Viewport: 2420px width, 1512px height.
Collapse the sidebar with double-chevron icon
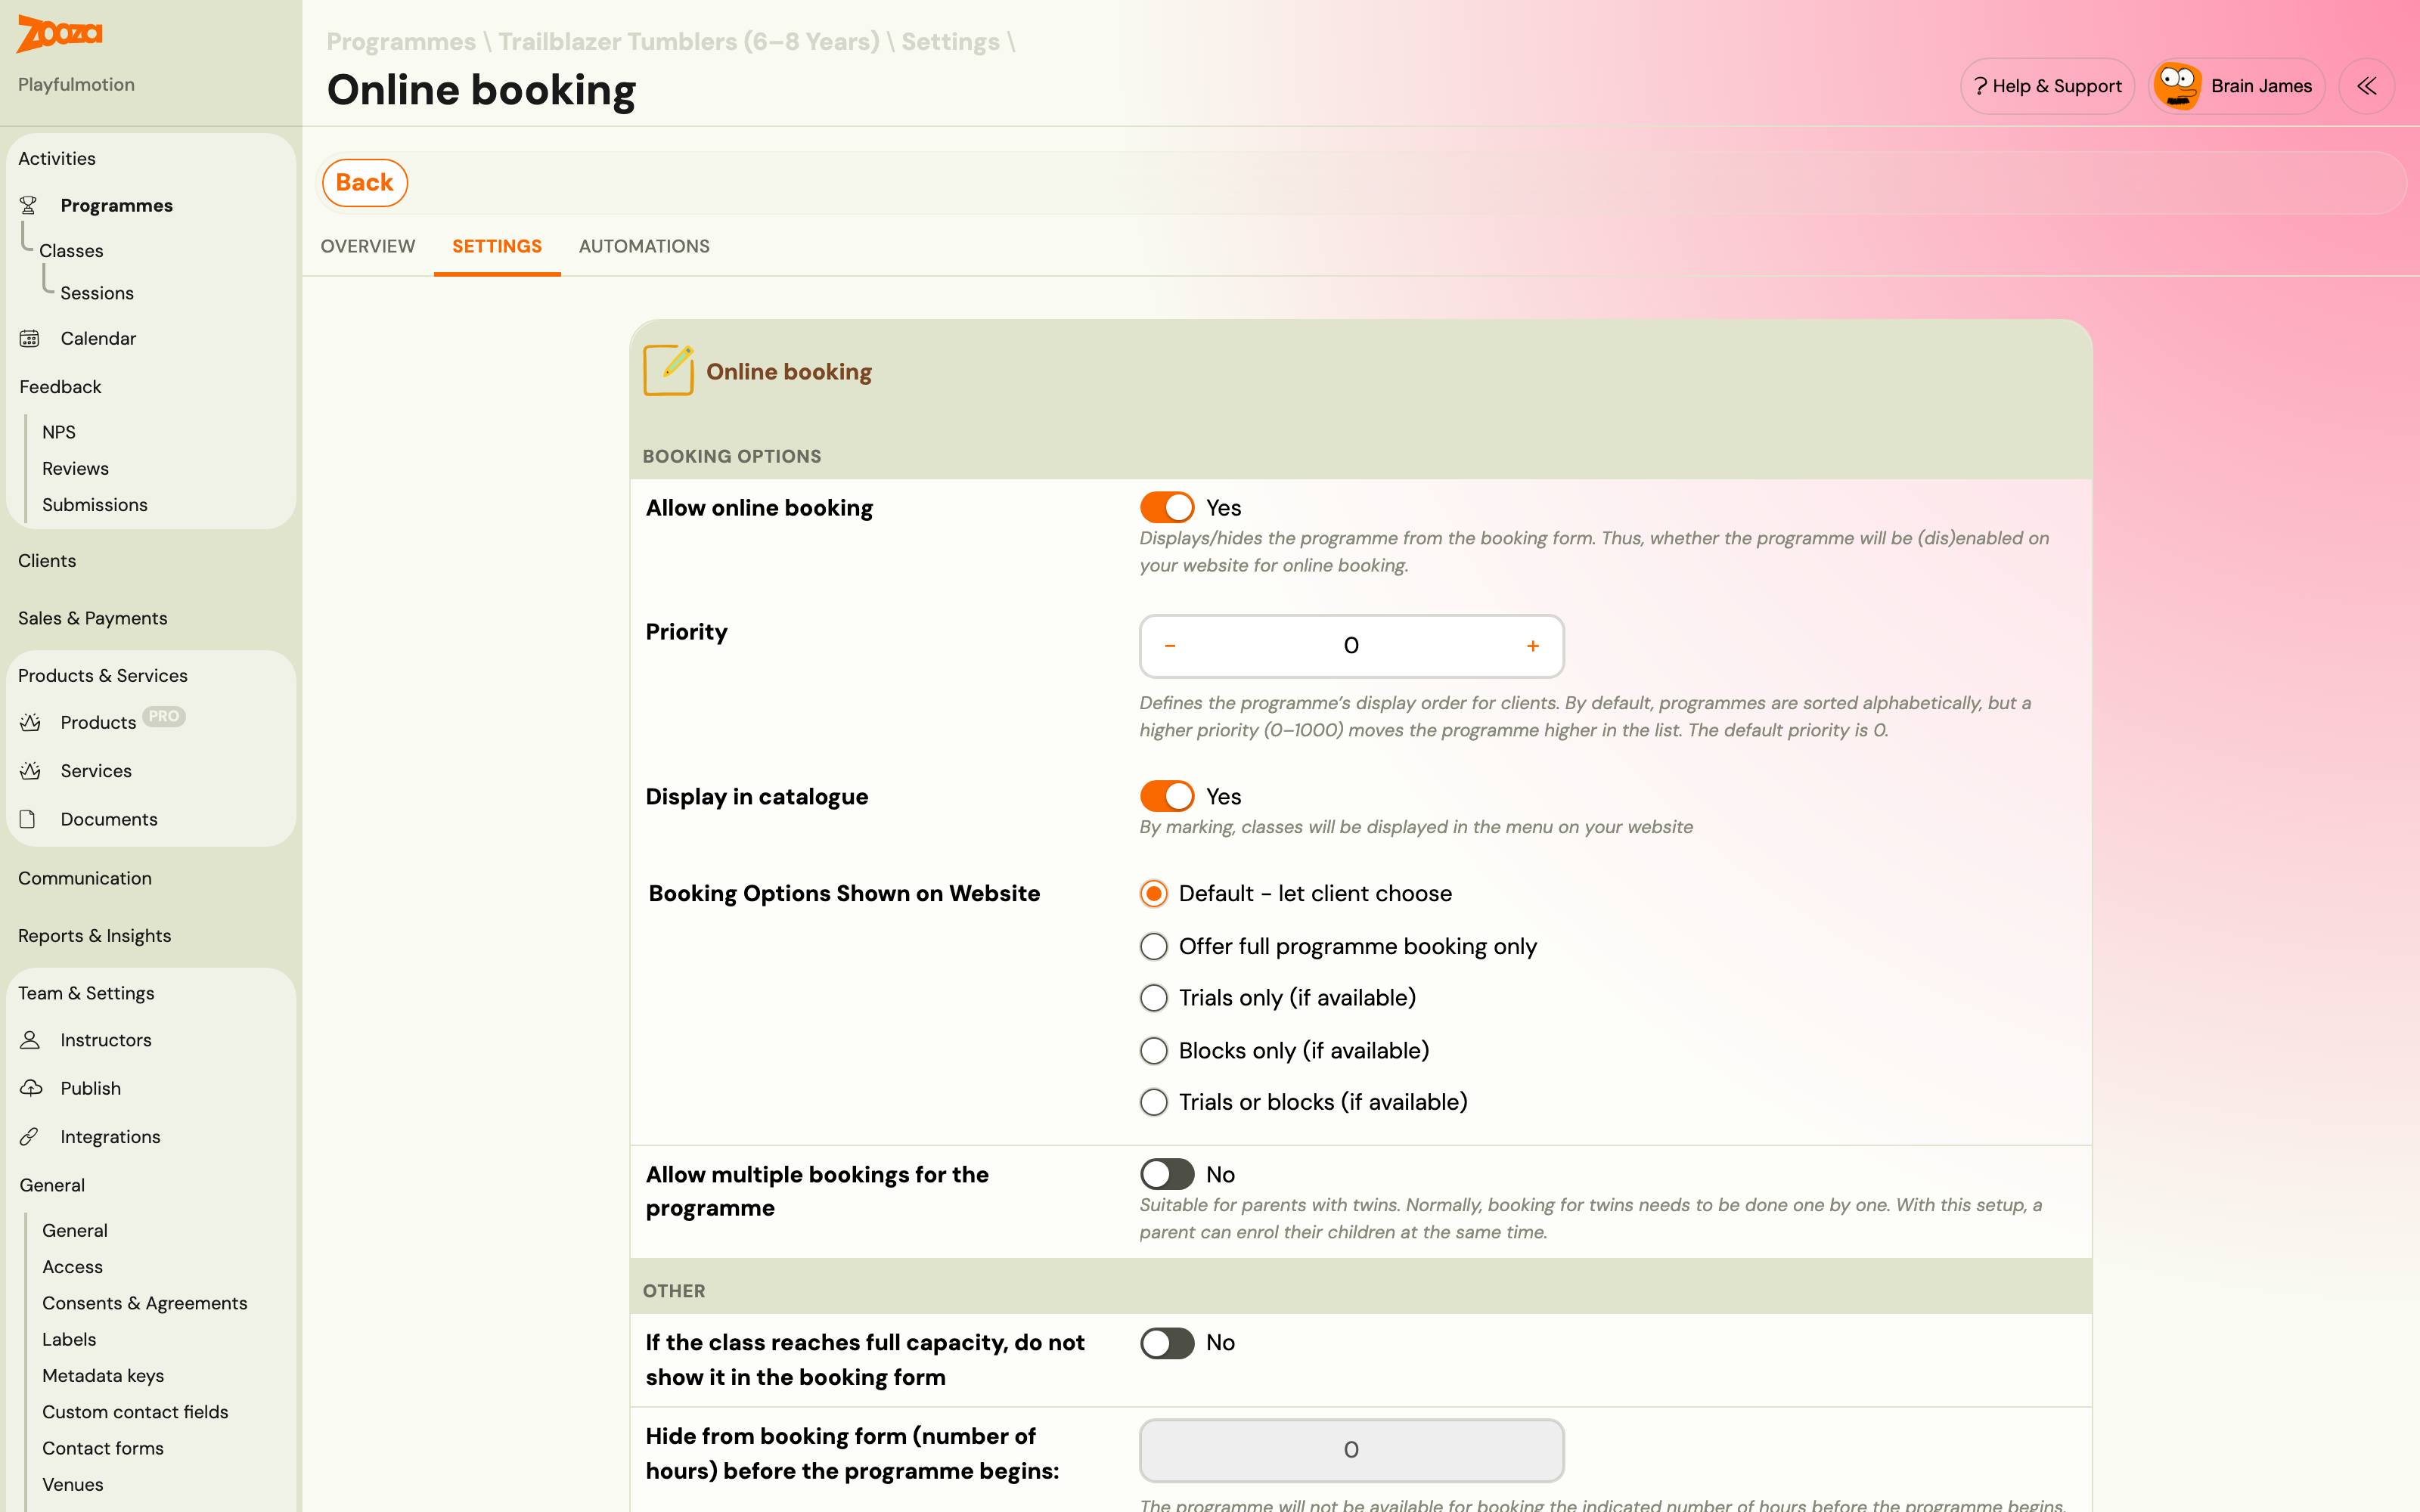[x=2366, y=86]
